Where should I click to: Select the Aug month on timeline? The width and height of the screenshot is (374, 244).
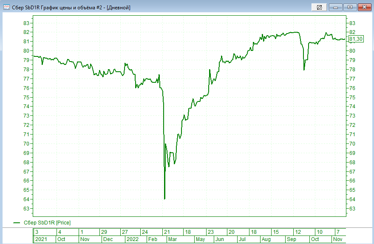[266, 239]
